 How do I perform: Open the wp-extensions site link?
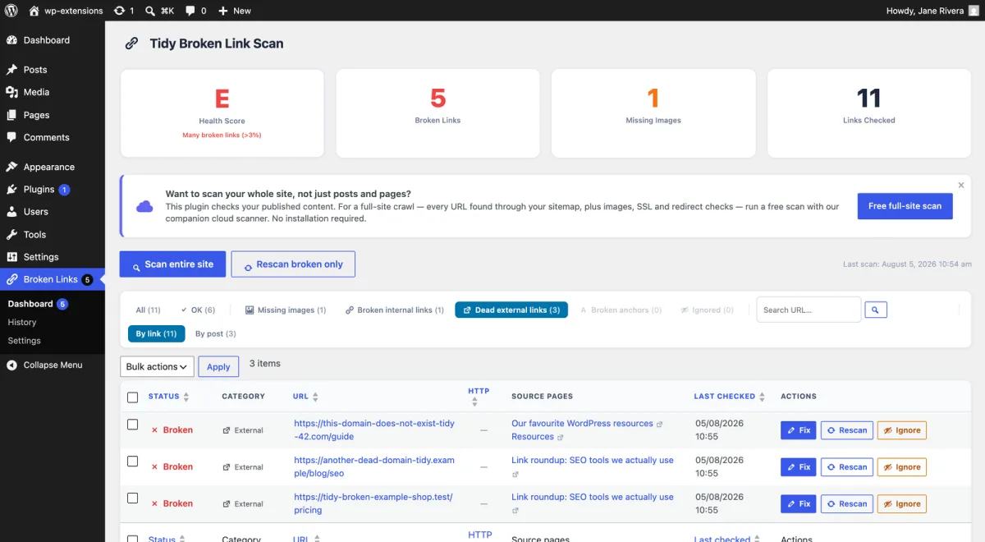point(66,11)
